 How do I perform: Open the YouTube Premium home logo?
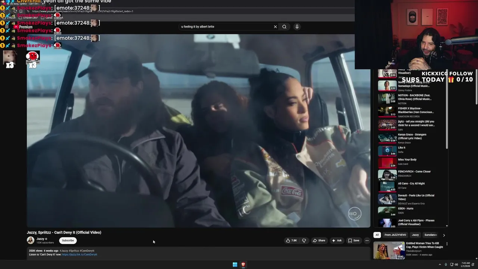[23, 27]
